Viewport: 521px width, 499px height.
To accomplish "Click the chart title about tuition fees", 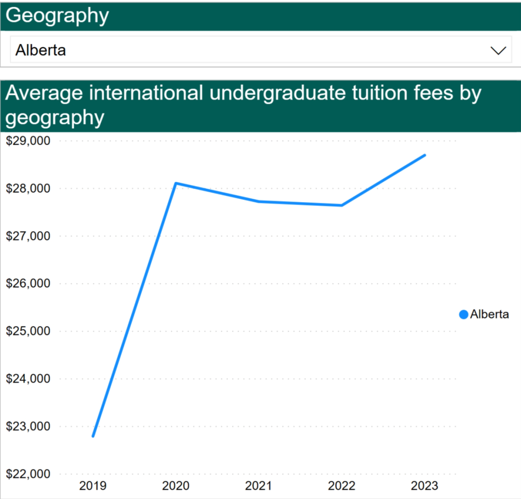I will (243, 105).
